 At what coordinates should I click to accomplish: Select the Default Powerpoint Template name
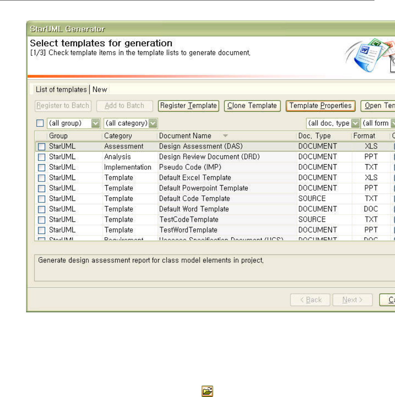[204, 188]
